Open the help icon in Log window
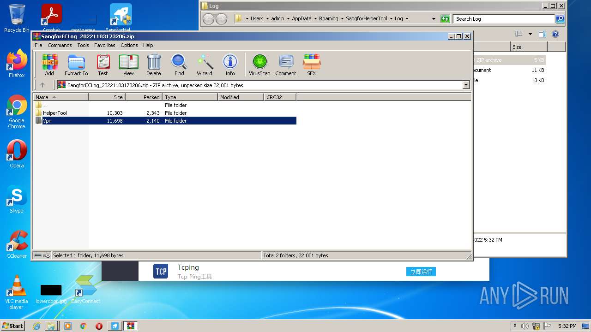 tap(555, 34)
